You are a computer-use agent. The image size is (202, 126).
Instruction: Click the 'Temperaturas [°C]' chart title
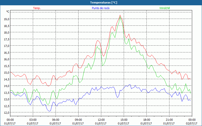(x=104, y=3)
